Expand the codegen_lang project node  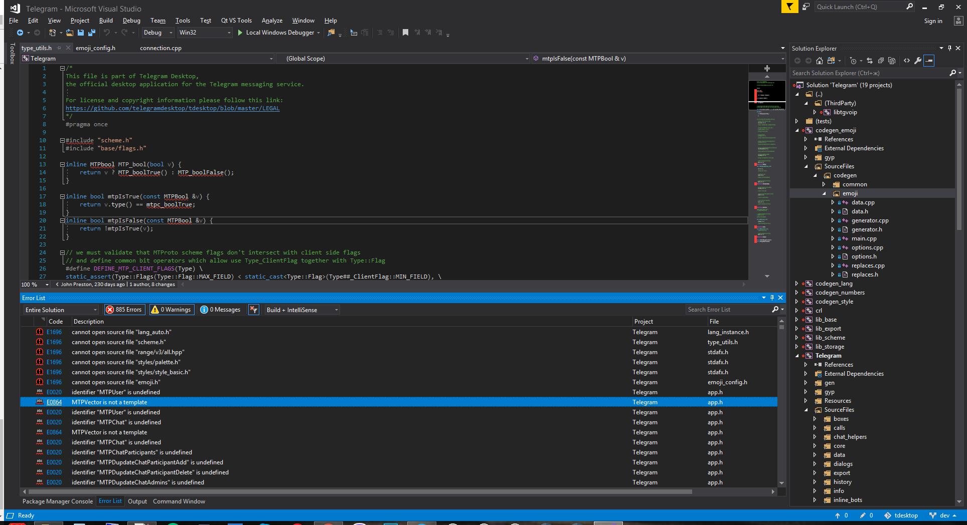pyautogui.click(x=796, y=284)
